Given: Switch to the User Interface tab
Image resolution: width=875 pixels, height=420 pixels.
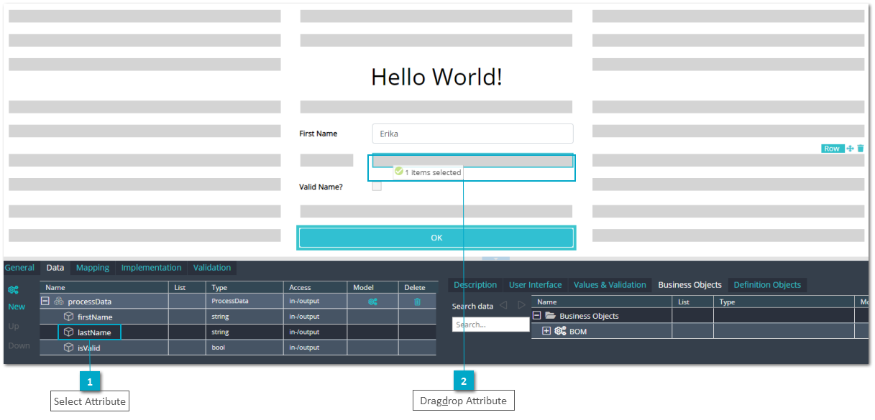Looking at the screenshot, I should coord(536,285).
